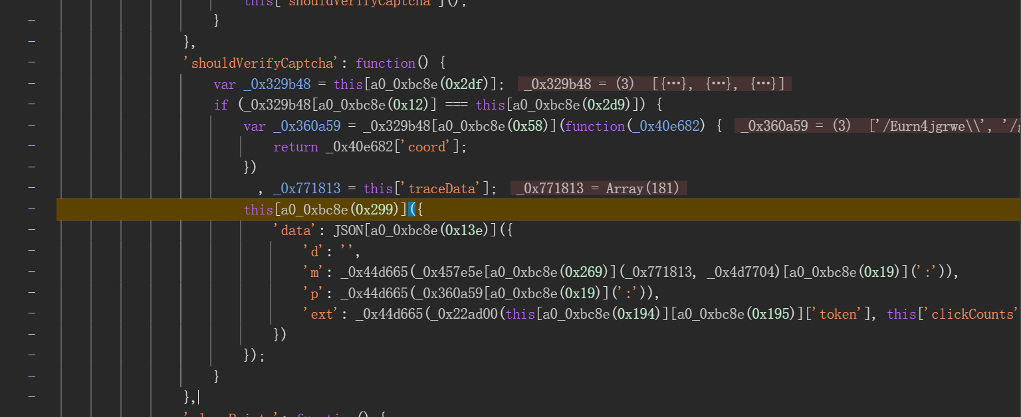Screen dimensions: 1021x417
Task: Click the 'coord' property in return statement
Action: [x=427, y=147]
